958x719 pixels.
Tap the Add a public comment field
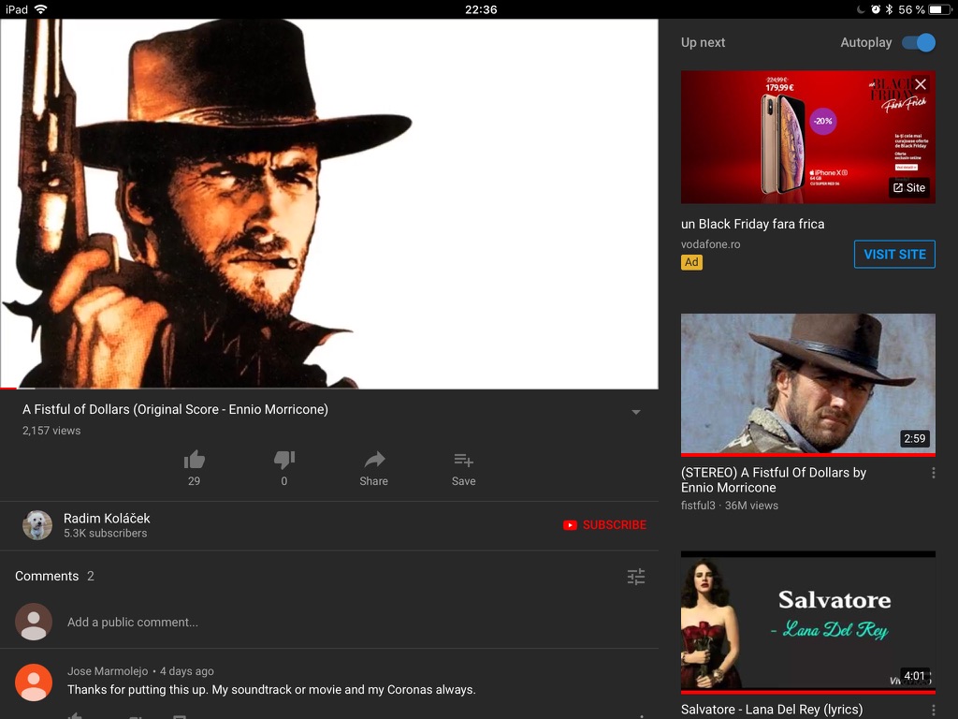133,623
